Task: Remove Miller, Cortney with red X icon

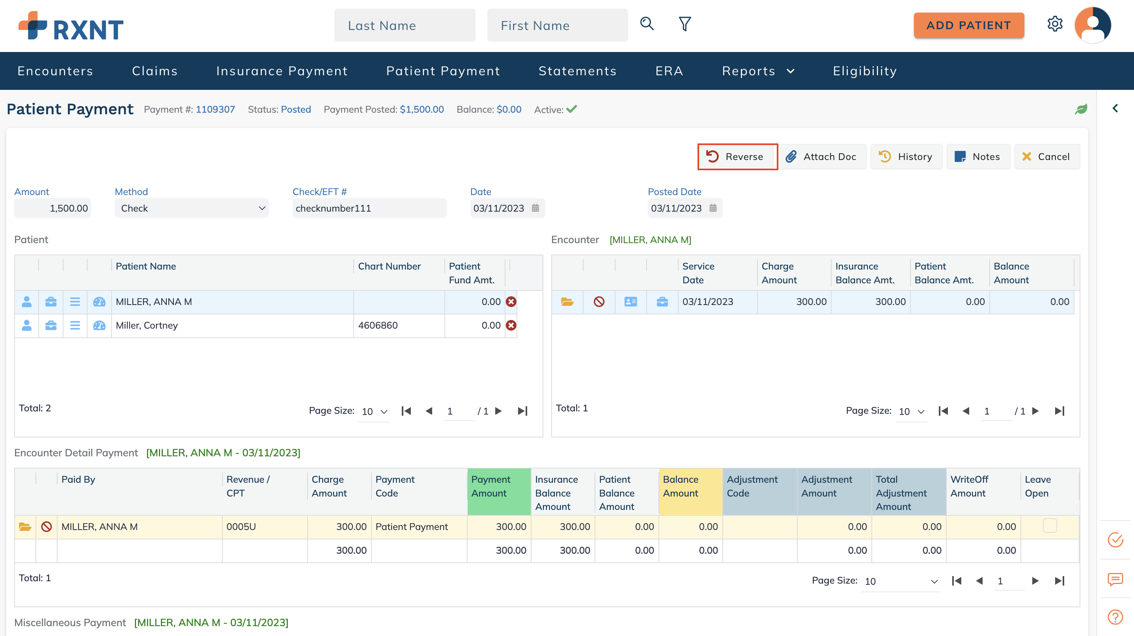Action: tap(511, 325)
